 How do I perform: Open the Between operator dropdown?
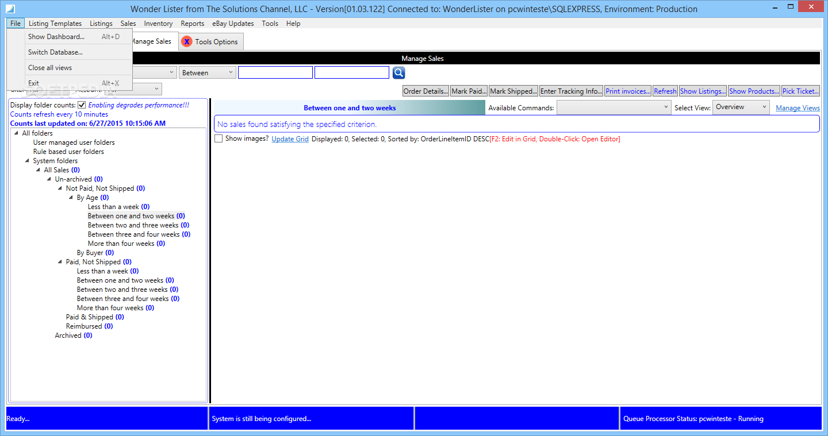click(x=208, y=73)
